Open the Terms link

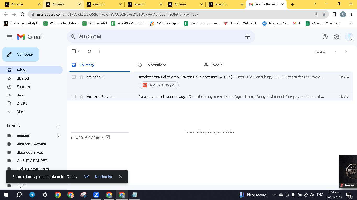[x=190, y=132]
